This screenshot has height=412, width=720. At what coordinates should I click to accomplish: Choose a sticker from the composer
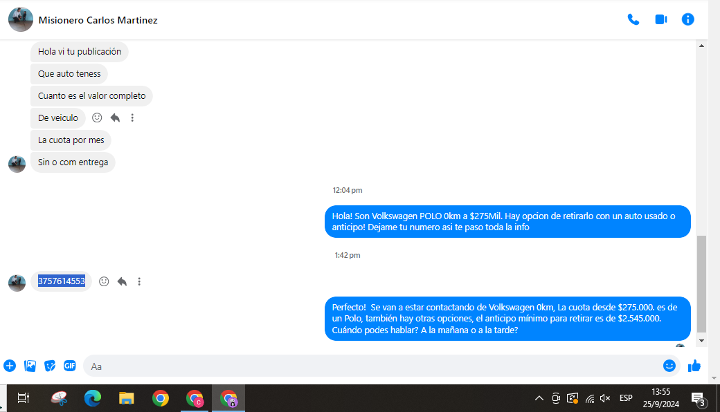coord(50,366)
